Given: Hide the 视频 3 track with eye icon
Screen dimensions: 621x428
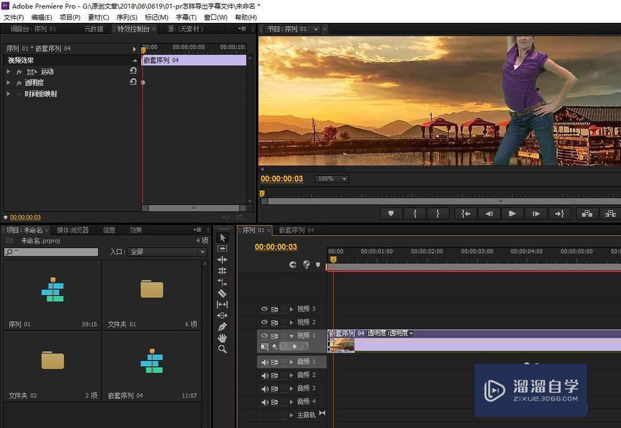Looking at the screenshot, I should (264, 309).
